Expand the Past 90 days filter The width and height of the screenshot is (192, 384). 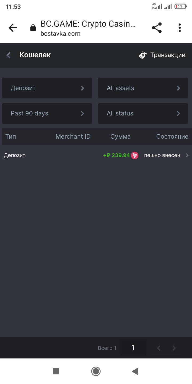point(47,113)
